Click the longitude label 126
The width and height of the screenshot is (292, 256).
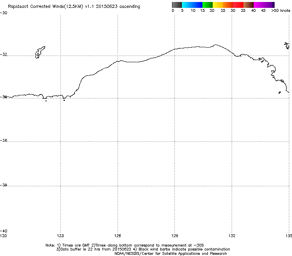click(118, 236)
